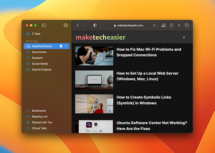Open the Local Web Server article
Image resolution: width=215 pixels, height=153 pixels.
pos(147,76)
